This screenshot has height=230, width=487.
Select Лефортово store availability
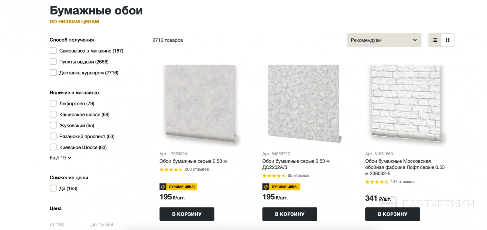[53, 103]
